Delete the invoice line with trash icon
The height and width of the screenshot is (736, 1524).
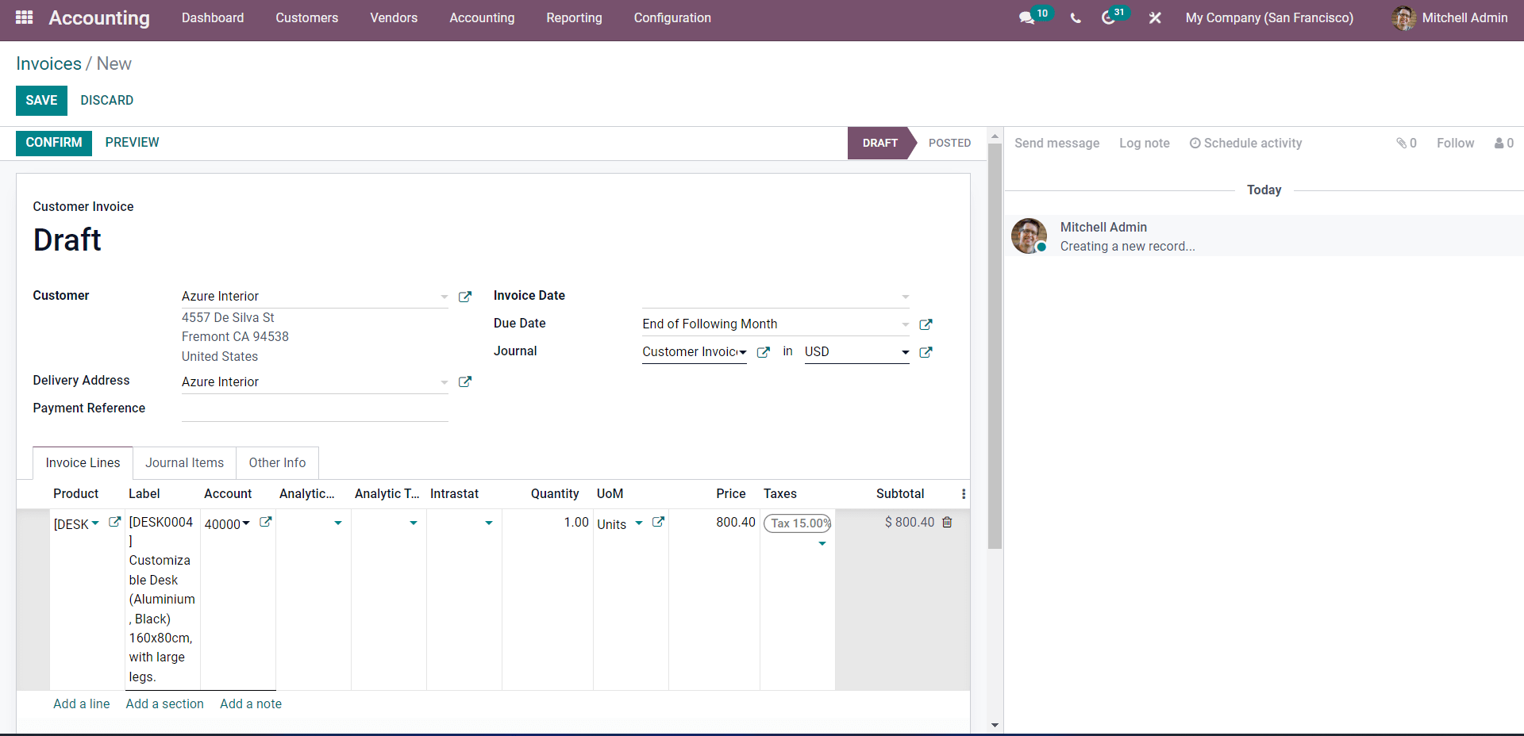pyautogui.click(x=947, y=522)
